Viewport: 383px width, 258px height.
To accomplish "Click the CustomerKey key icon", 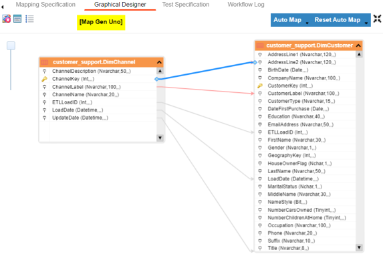I will 260,86.
